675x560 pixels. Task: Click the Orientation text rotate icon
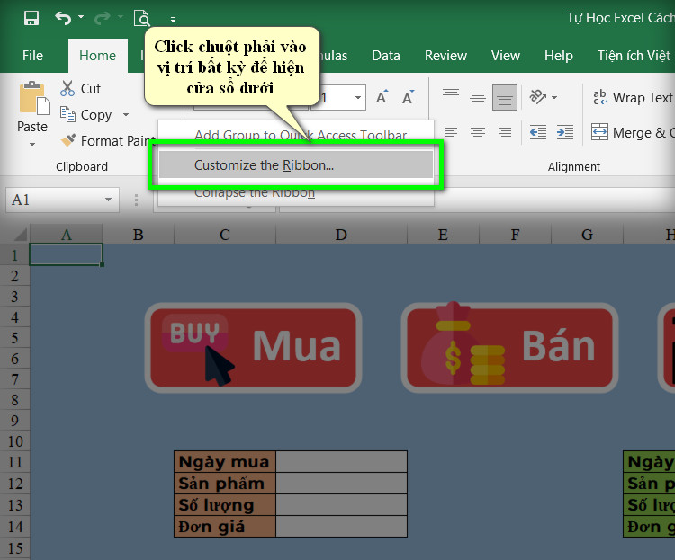click(537, 97)
